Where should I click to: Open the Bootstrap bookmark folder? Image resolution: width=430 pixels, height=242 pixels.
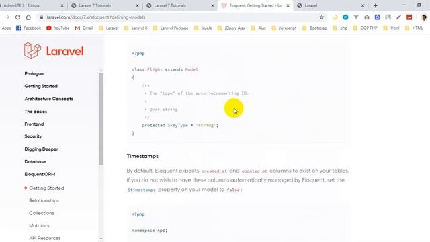314,28
